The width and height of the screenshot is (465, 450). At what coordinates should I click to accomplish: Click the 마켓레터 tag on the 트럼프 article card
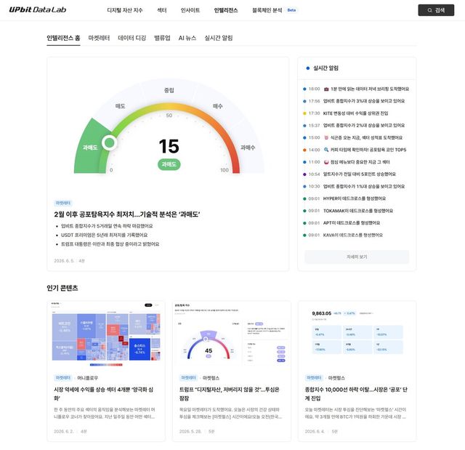189,378
